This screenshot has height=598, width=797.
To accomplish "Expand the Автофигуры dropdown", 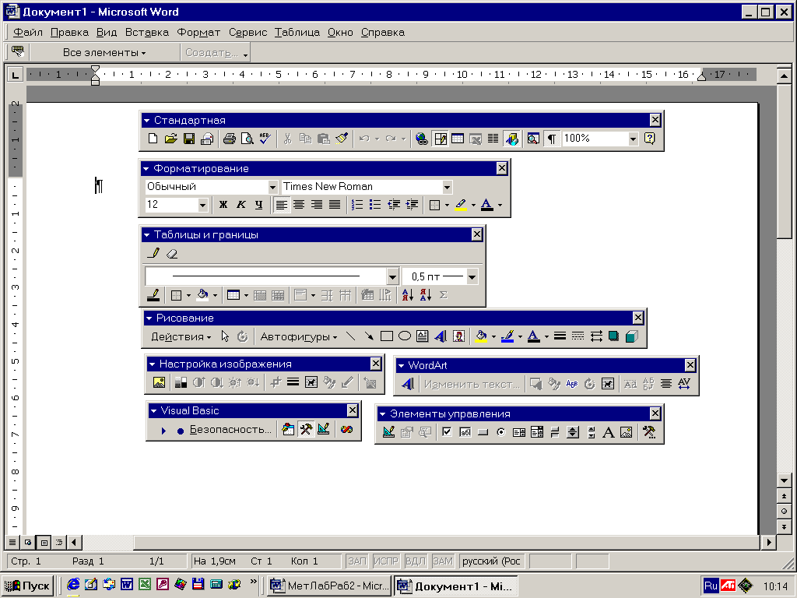I will 298,336.
